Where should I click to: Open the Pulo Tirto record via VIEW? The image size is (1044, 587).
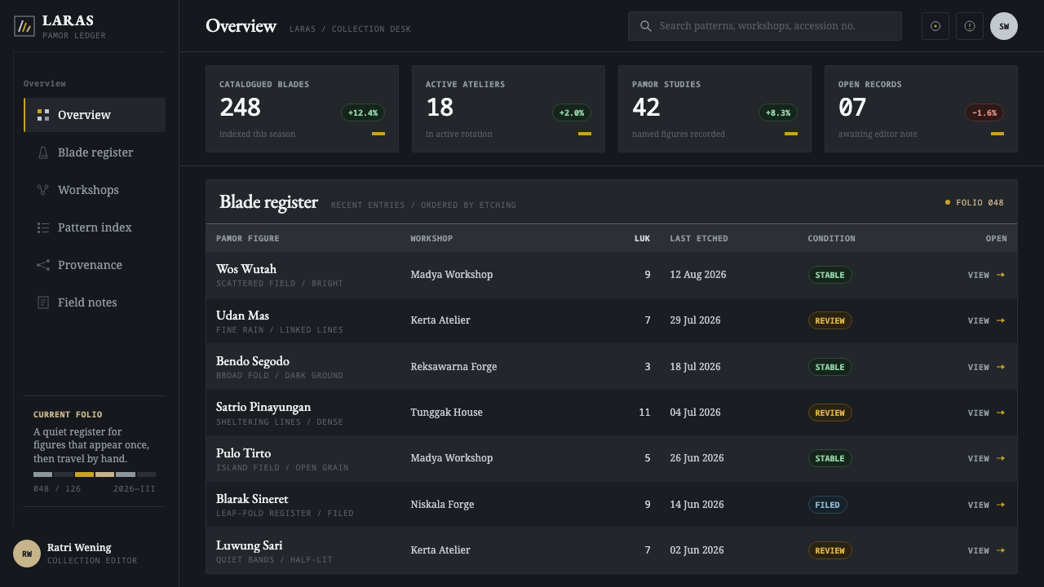[x=986, y=458]
